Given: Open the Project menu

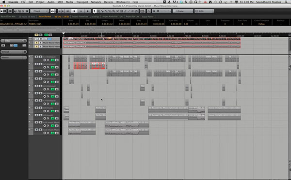Looking at the screenshot, I should pyautogui.click(x=40, y=2).
